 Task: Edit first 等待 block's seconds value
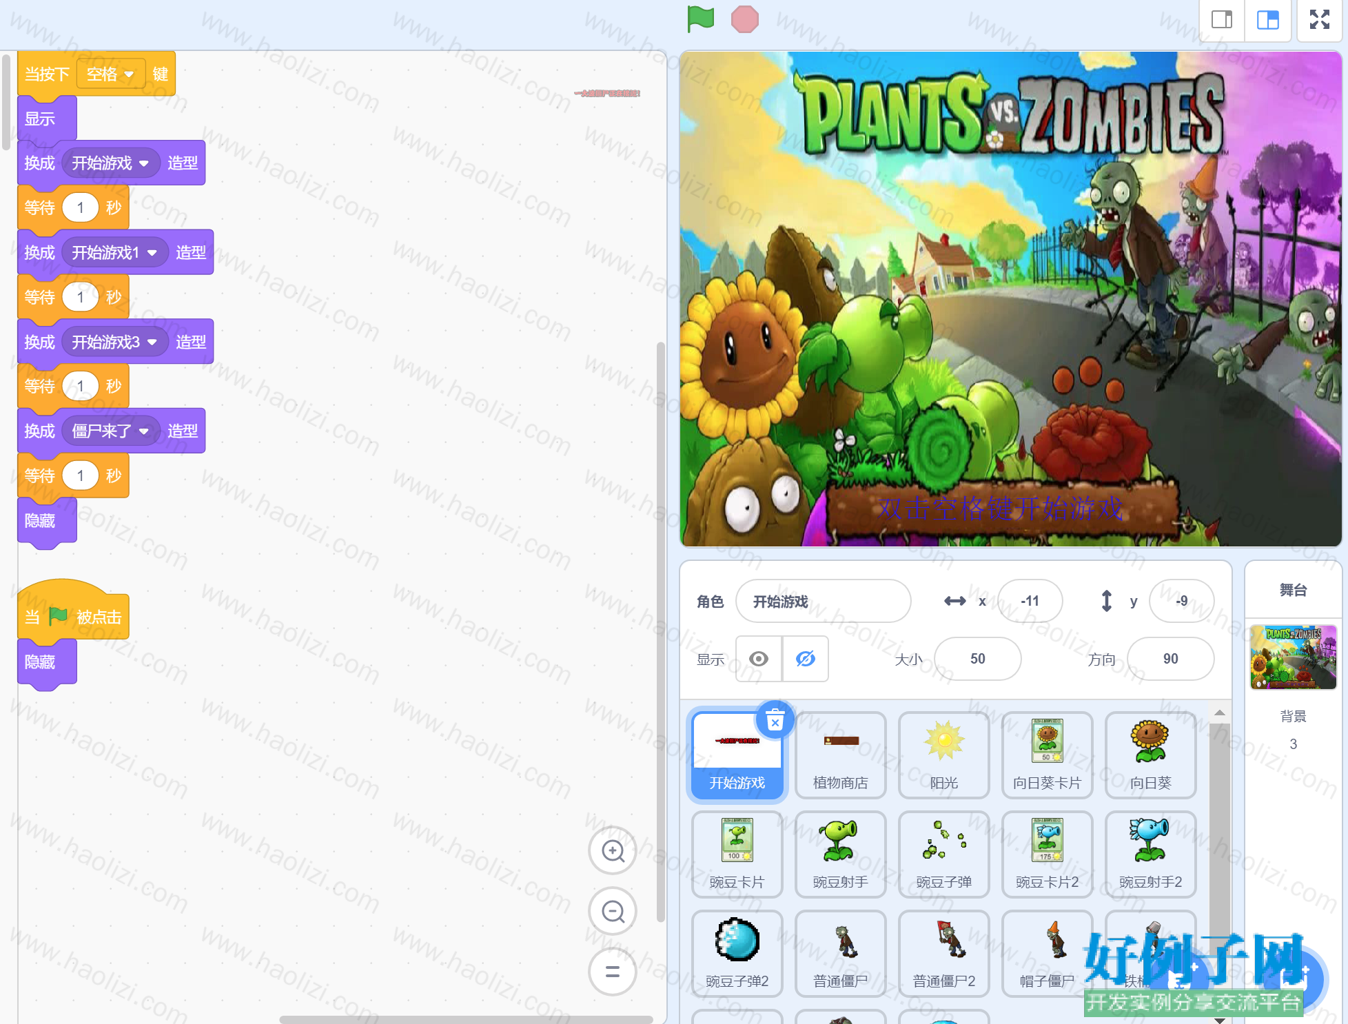[x=81, y=208]
